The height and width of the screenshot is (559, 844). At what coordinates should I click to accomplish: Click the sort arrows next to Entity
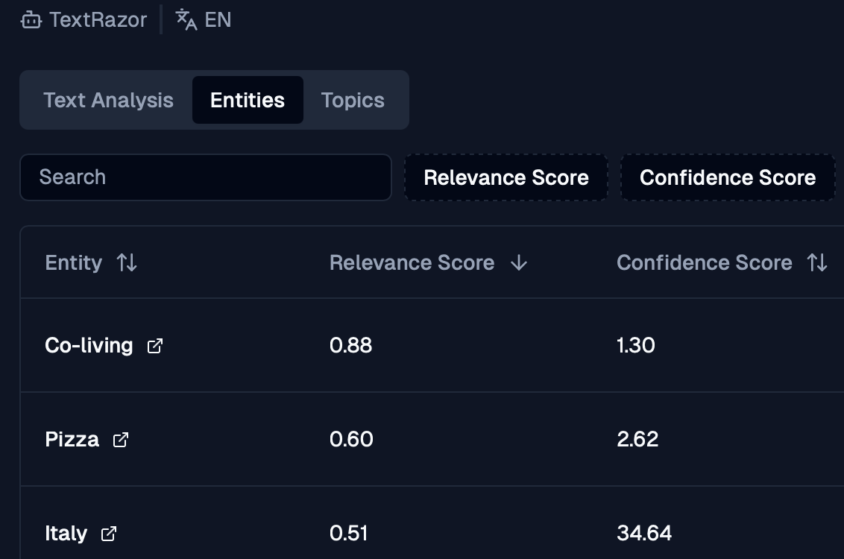pyautogui.click(x=127, y=262)
